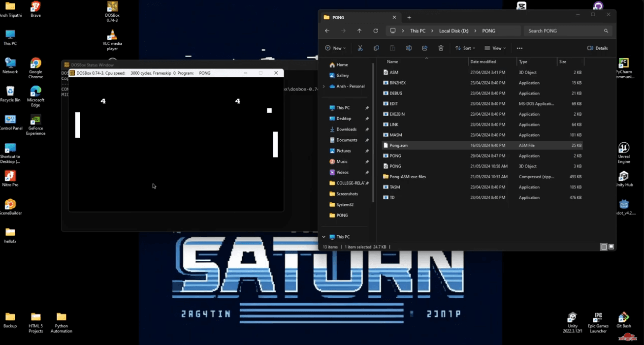The image size is (644, 345).
Task: Click the Search PONG input field
Action: click(x=564, y=31)
